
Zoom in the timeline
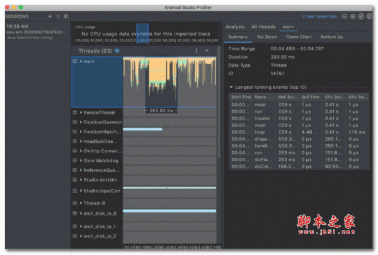click(x=353, y=16)
